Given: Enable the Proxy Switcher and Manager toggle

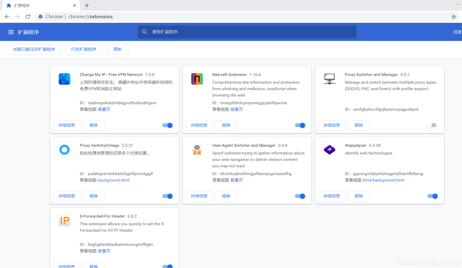Looking at the screenshot, I should pos(432,125).
